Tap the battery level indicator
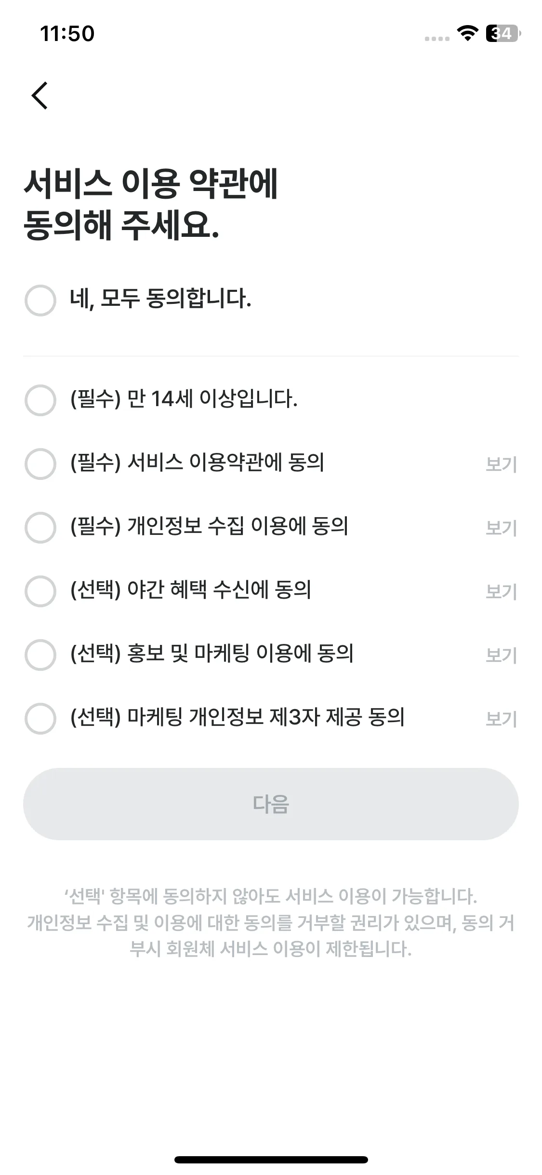 502,33
